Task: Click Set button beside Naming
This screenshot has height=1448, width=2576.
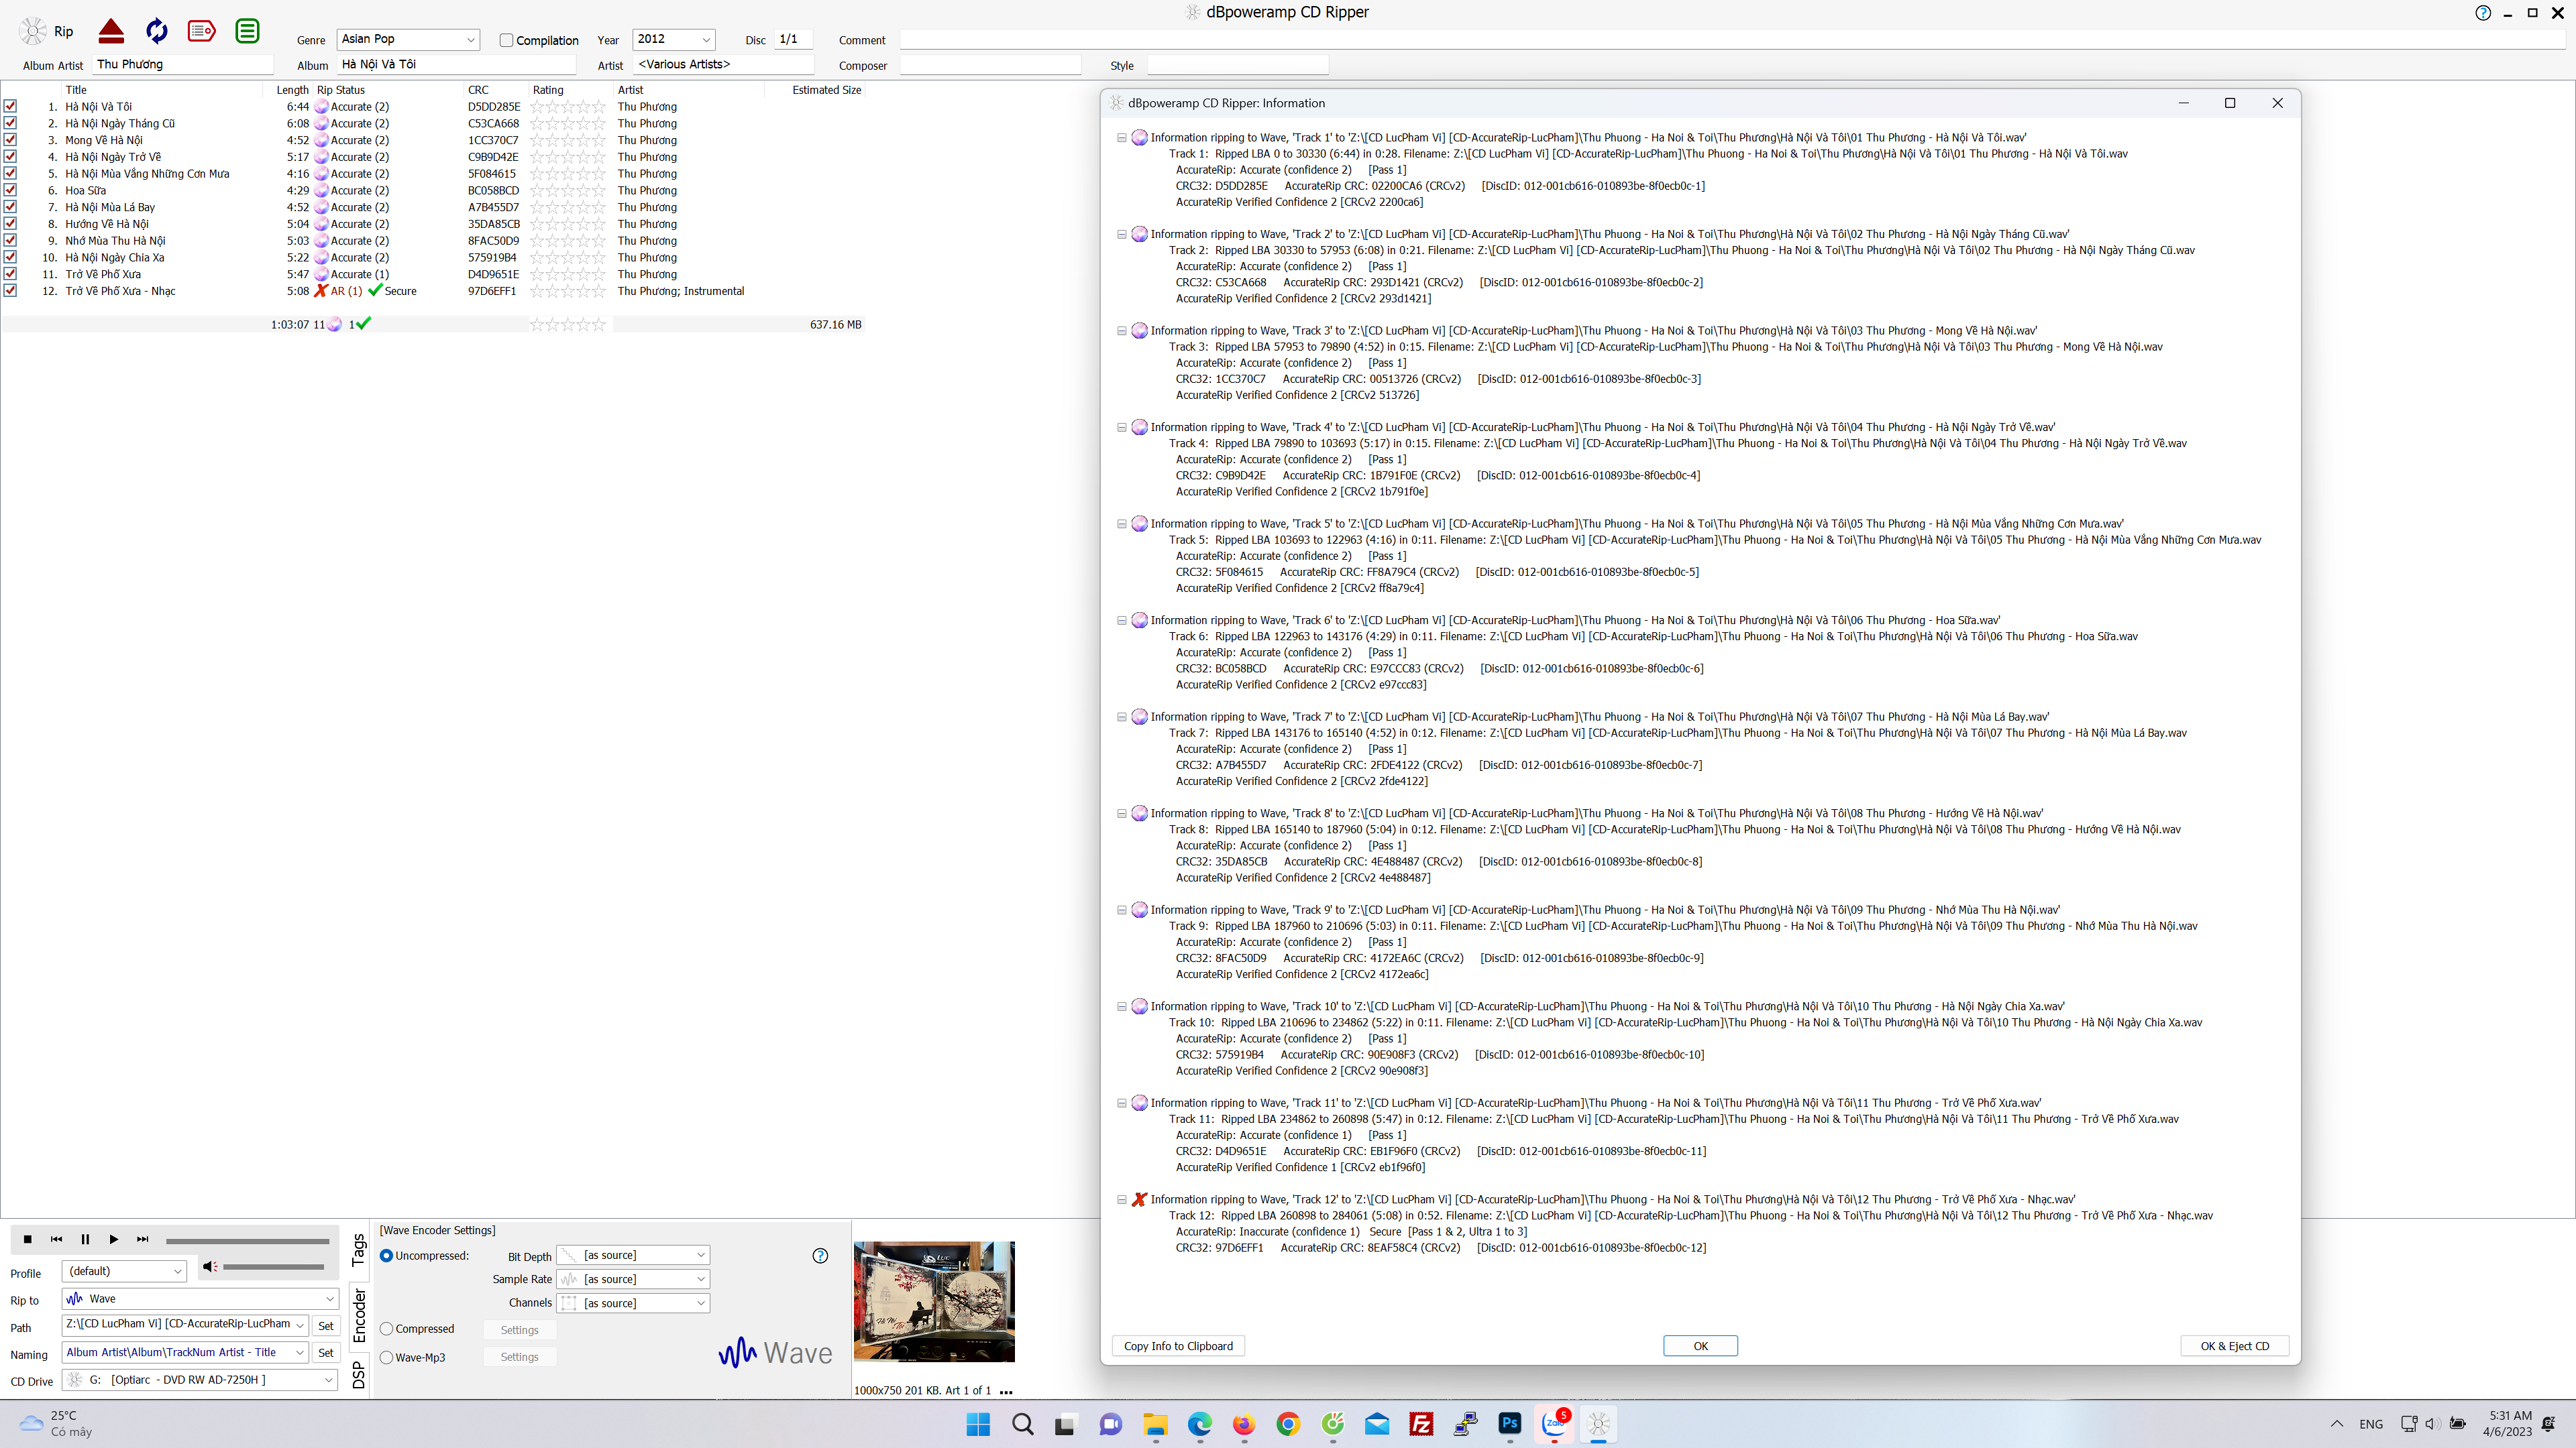Action: tap(326, 1353)
